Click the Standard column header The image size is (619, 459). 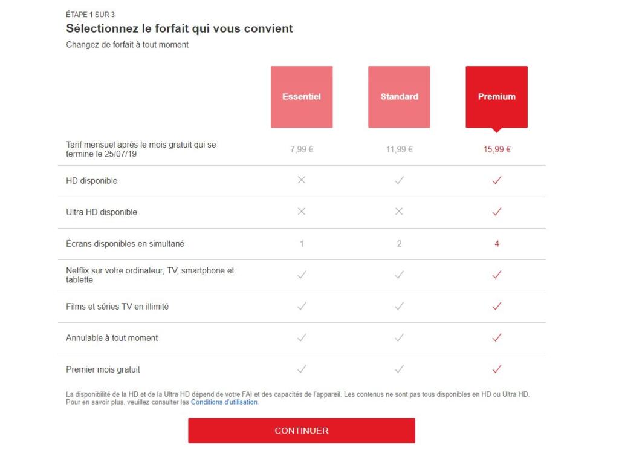398,97
